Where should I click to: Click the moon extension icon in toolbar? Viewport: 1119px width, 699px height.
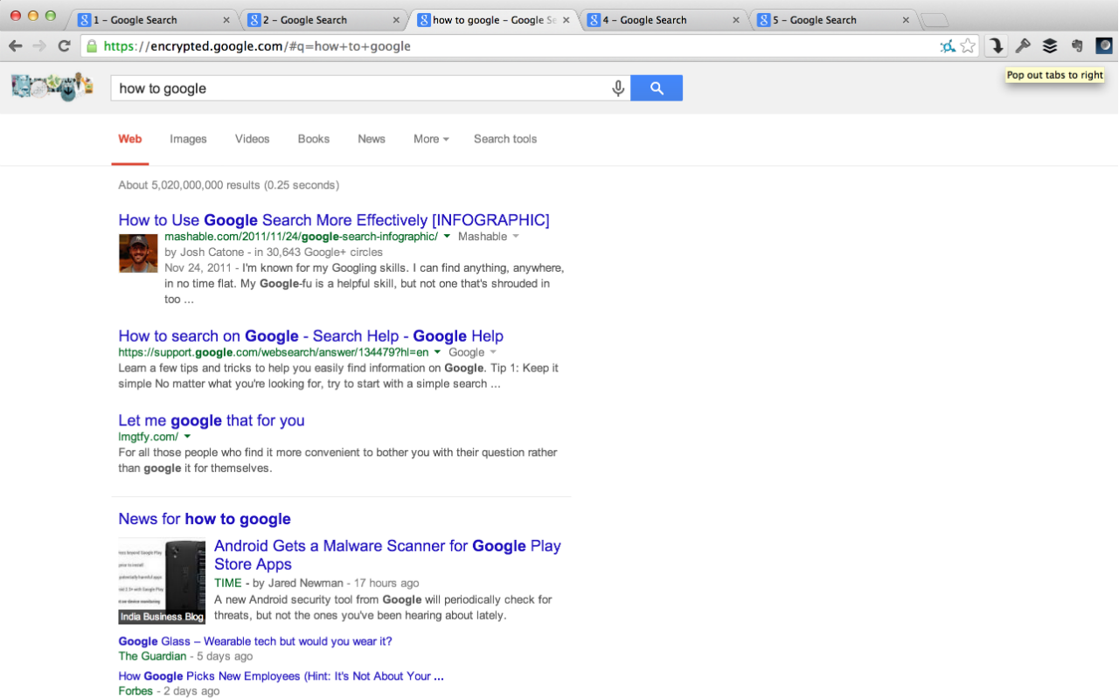coord(1104,46)
